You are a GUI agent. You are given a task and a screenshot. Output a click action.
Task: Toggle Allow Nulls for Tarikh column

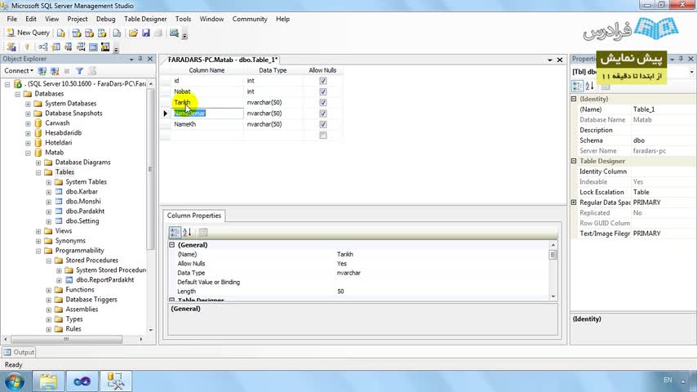tap(322, 102)
